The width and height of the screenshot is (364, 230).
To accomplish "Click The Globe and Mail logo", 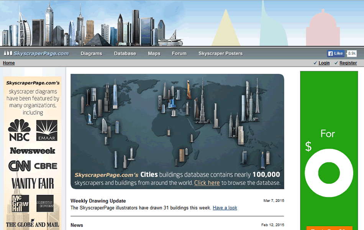I will (x=33, y=224).
